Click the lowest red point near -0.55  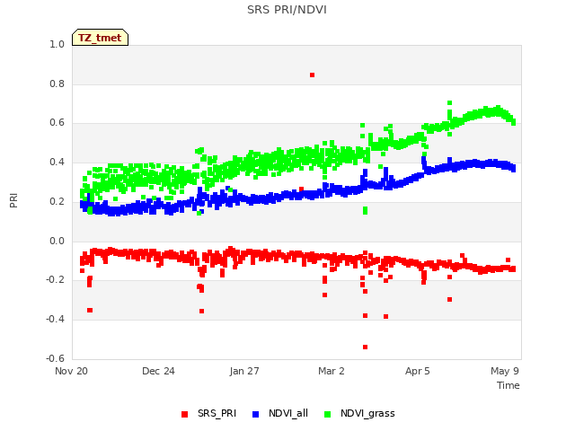click(366, 347)
